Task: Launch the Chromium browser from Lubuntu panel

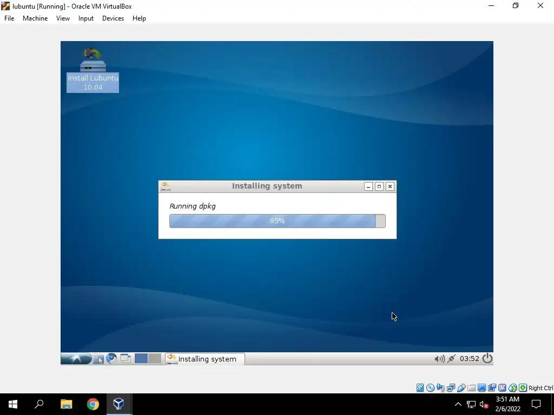Action: 111,359
